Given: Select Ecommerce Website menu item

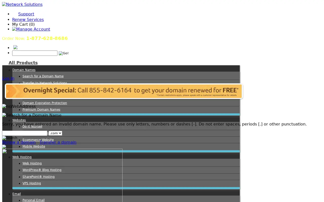Looking at the screenshot, I should 38,140.
